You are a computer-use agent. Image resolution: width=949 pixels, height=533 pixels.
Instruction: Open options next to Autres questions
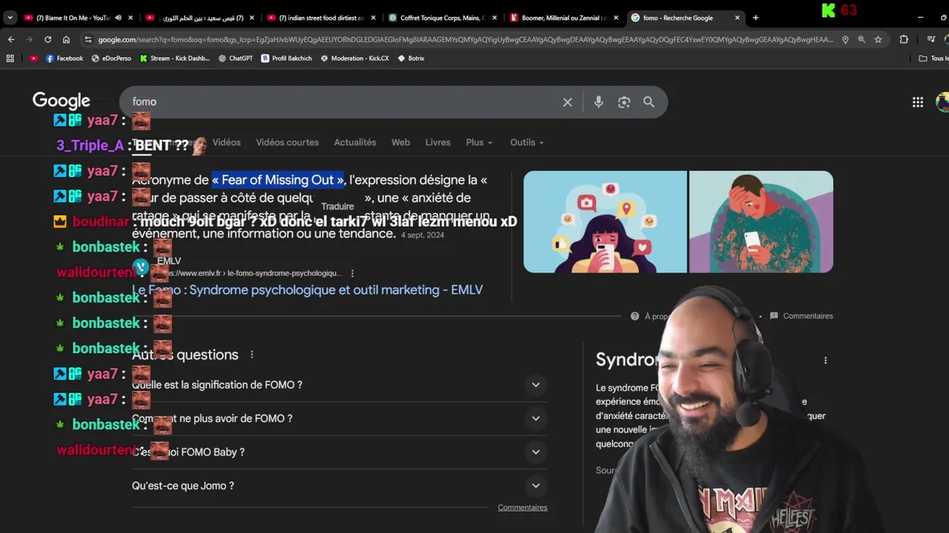coord(252,355)
